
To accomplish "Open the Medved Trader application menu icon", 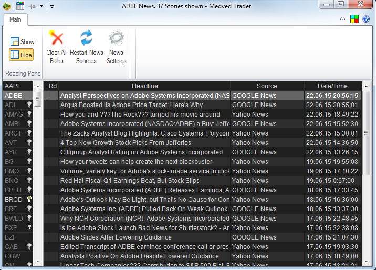I will pos(6,6).
